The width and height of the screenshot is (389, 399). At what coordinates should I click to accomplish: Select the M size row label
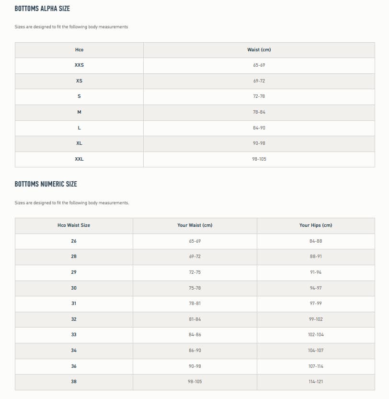(x=79, y=112)
